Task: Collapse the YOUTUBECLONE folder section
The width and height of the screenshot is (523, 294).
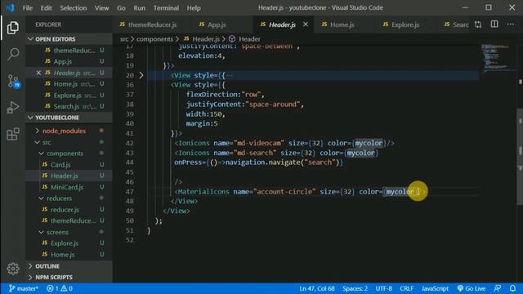Action: click(x=69, y=118)
